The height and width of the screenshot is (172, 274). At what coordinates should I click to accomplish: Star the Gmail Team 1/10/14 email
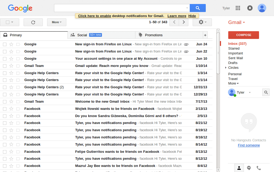coord(11,66)
